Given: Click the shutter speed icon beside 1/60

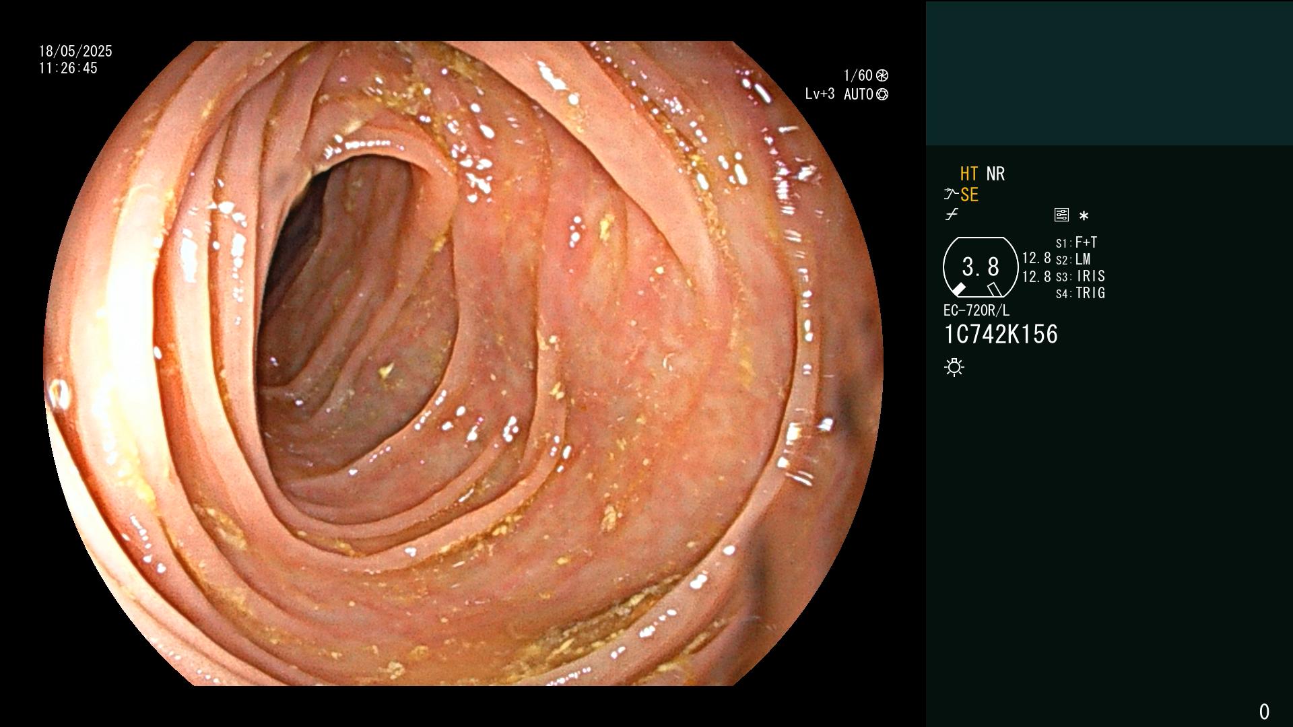Looking at the screenshot, I should point(882,75).
